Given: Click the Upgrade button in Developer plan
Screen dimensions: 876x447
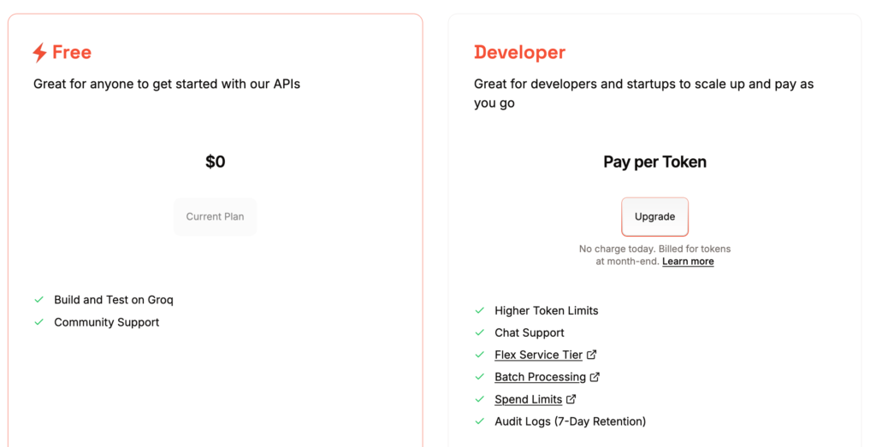Looking at the screenshot, I should coord(654,217).
